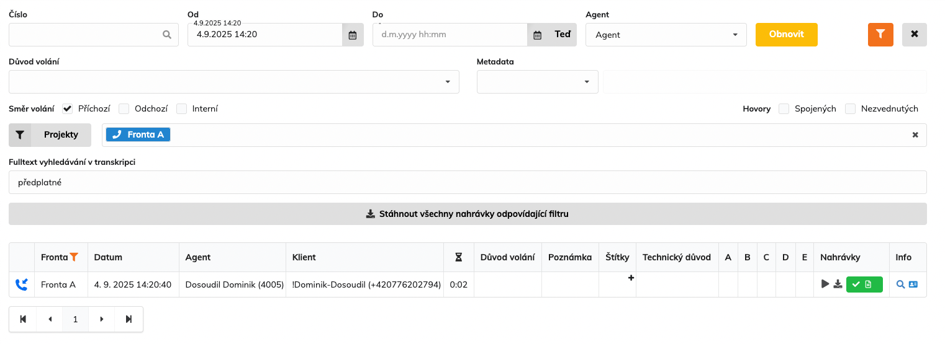Image resolution: width=945 pixels, height=344 pixels.
Task: Uncheck the Příchozí checkbox
Action: click(68, 109)
